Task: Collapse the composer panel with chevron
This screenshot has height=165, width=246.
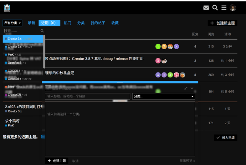Action: 192,88
